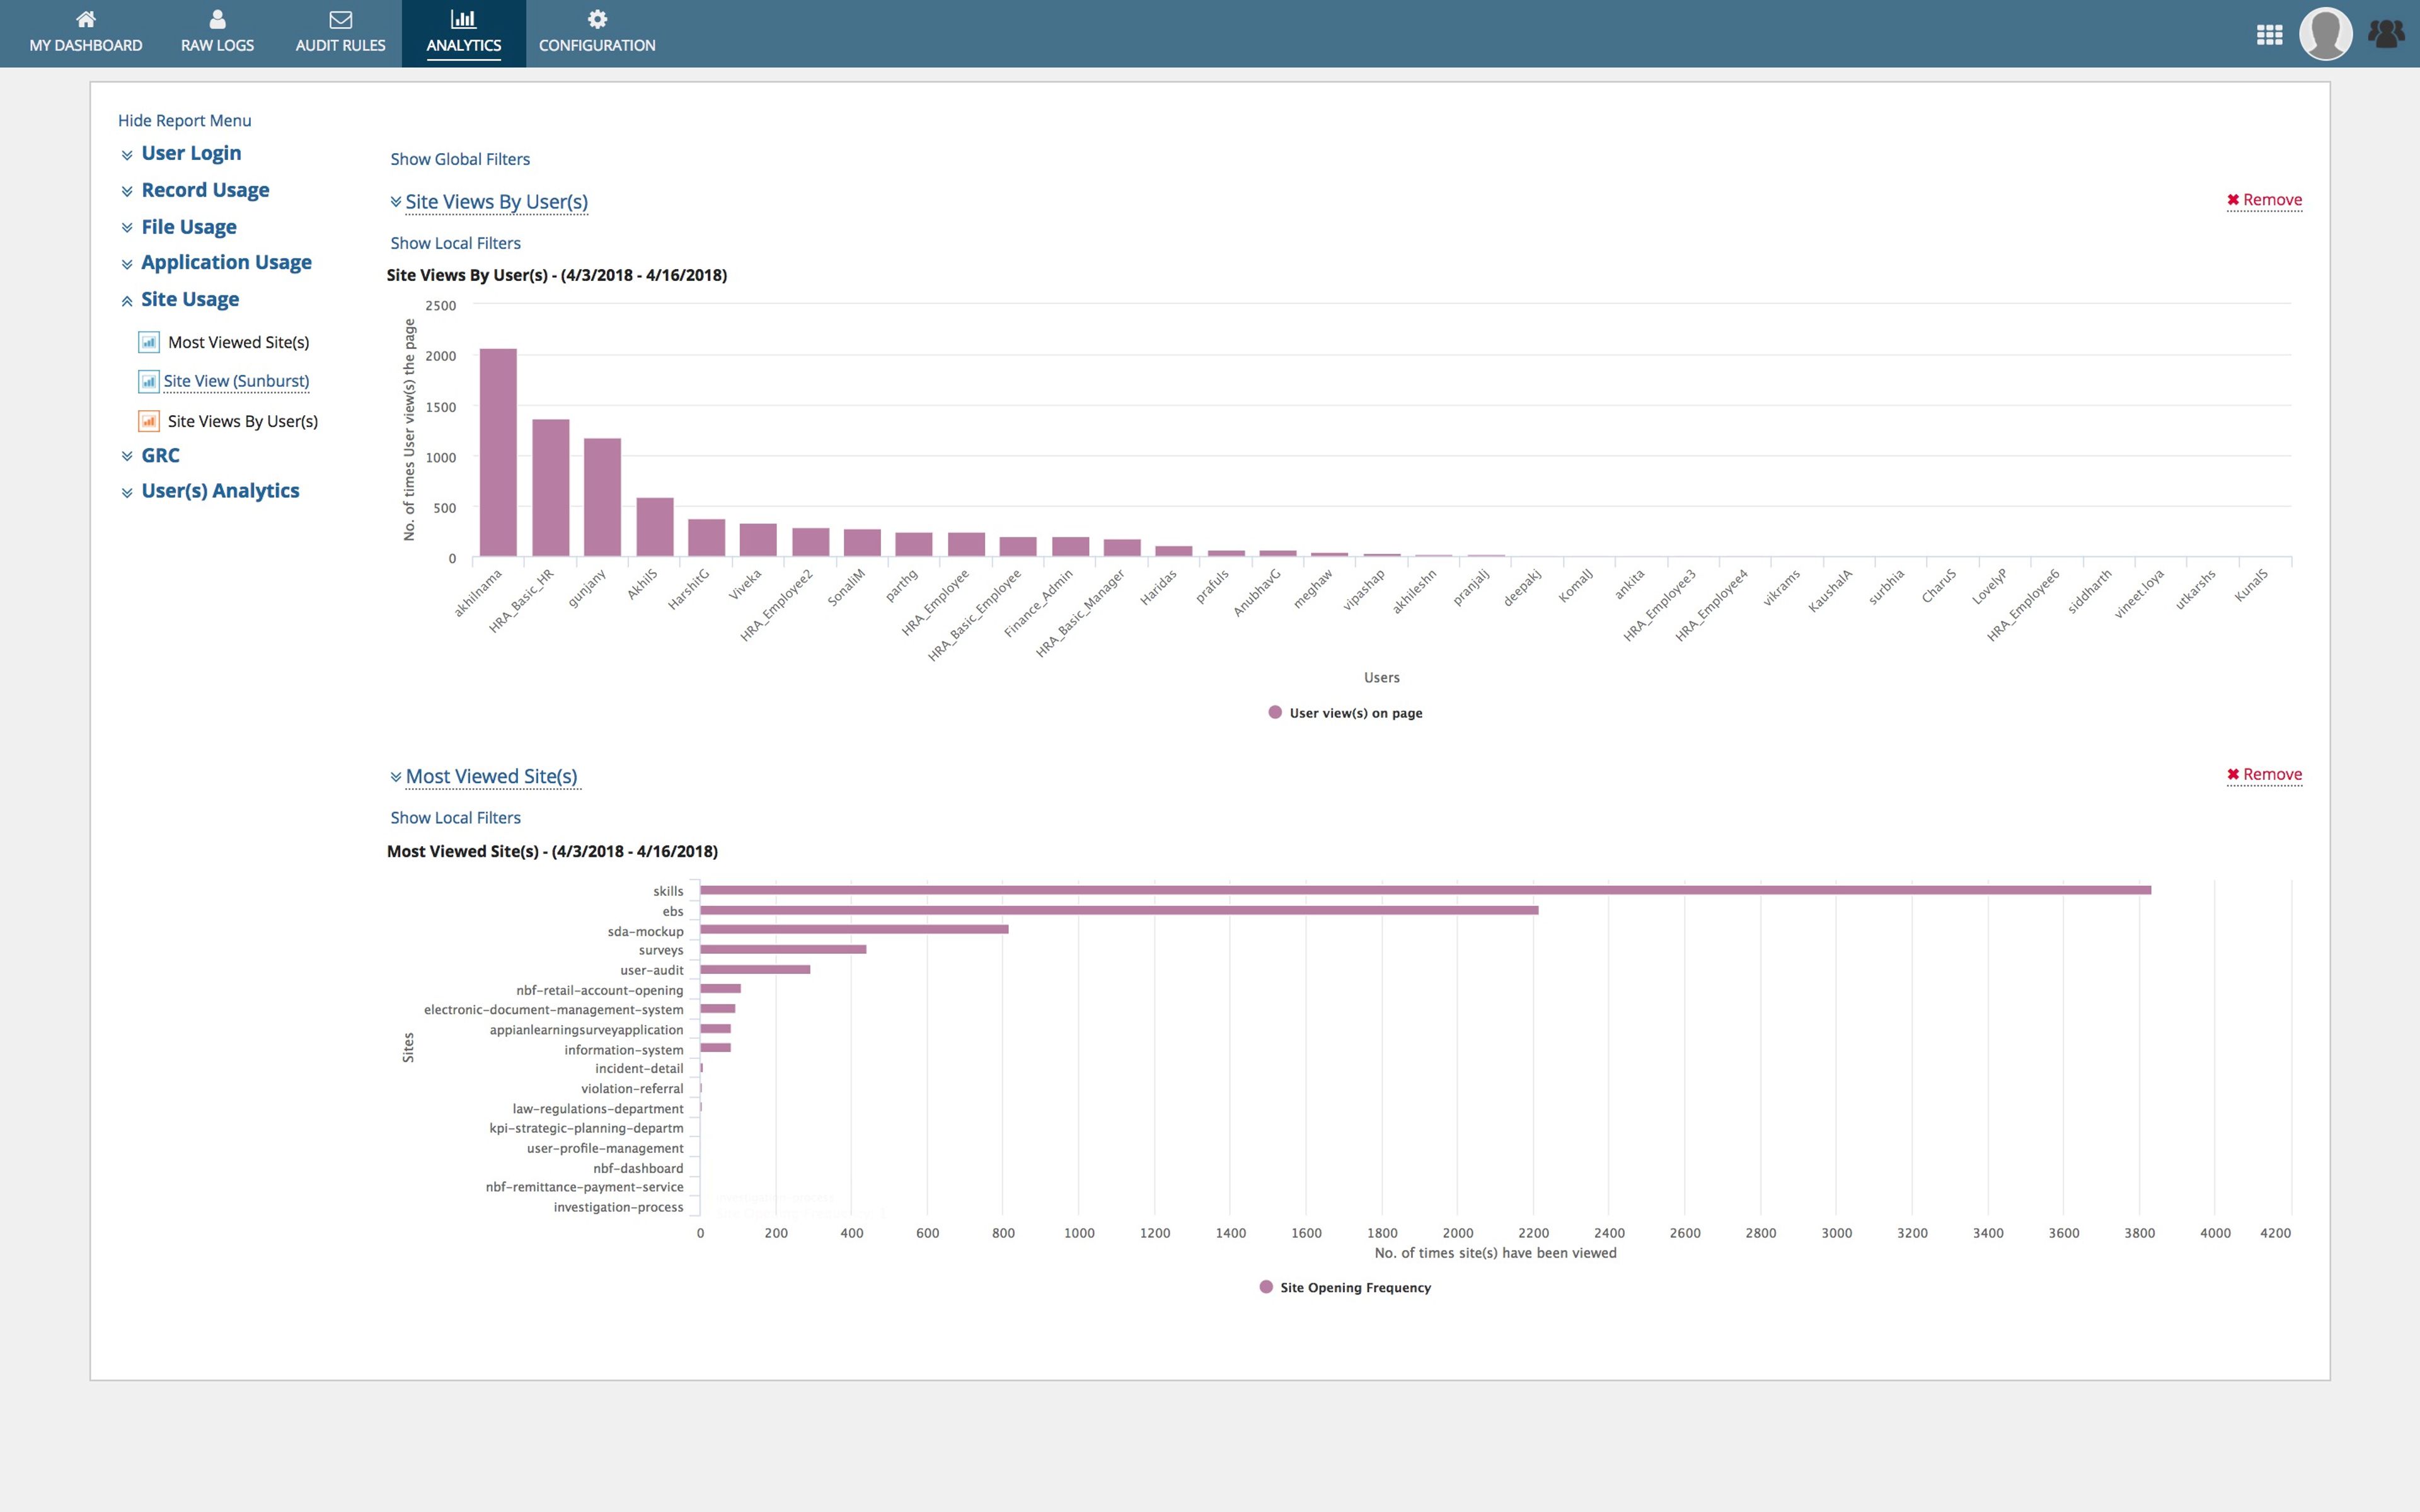Image resolution: width=2420 pixels, height=1512 pixels.
Task: Collapse the Site Usage chevron
Action: pos(127,301)
